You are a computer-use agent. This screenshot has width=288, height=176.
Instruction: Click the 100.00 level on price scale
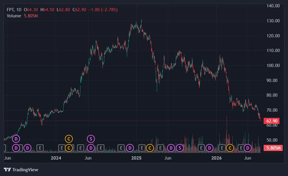(273, 66)
